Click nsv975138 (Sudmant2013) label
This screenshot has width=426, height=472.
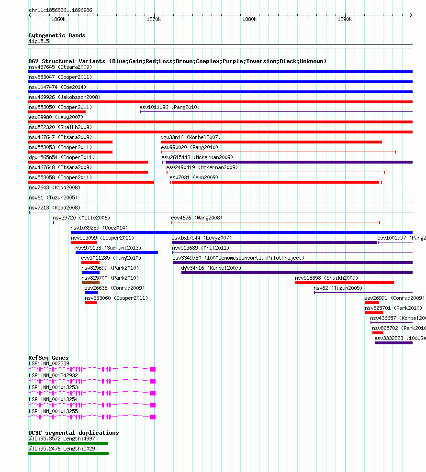click(108, 248)
